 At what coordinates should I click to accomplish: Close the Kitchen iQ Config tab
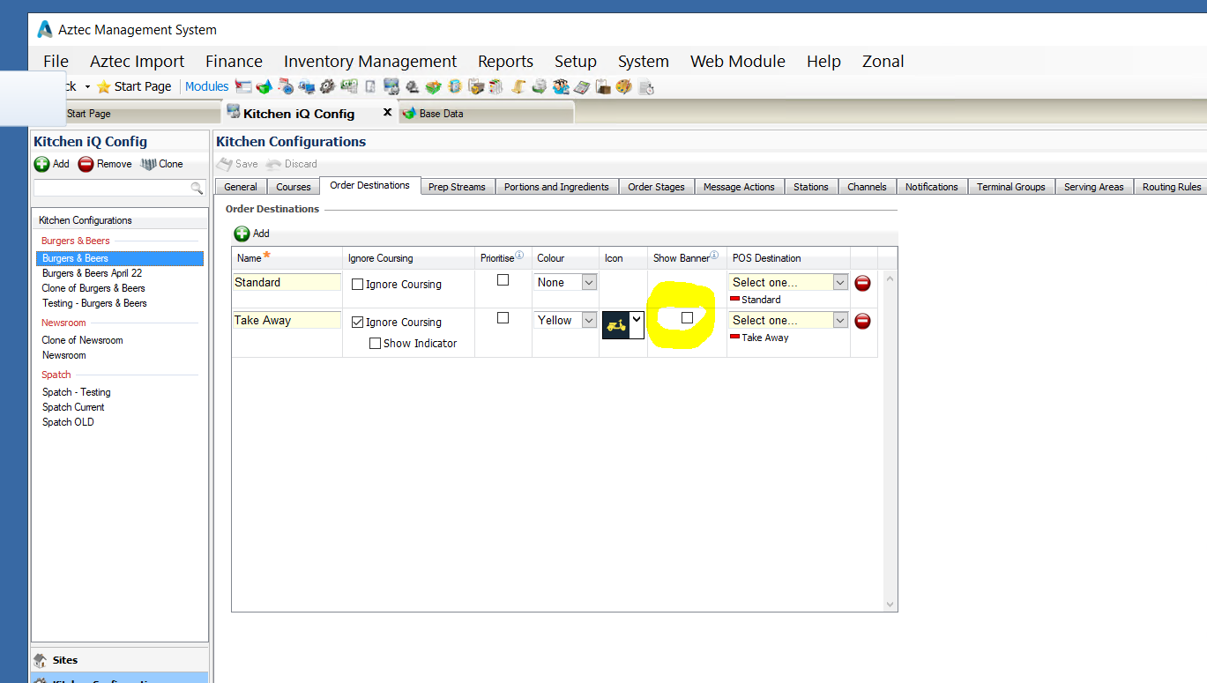click(387, 113)
